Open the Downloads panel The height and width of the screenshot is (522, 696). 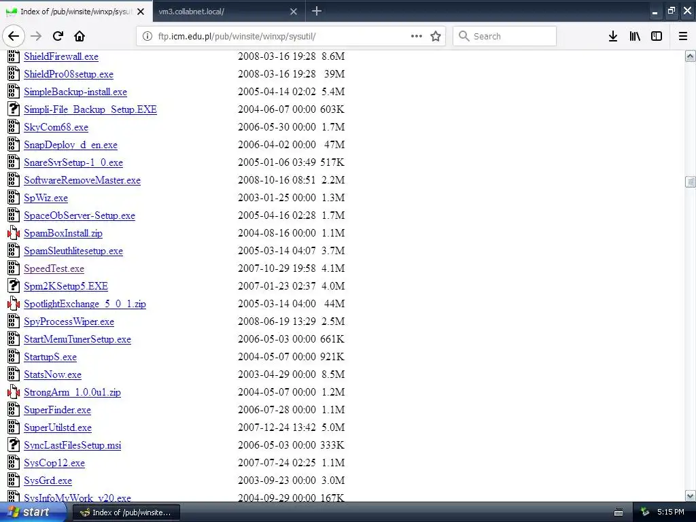[613, 36]
